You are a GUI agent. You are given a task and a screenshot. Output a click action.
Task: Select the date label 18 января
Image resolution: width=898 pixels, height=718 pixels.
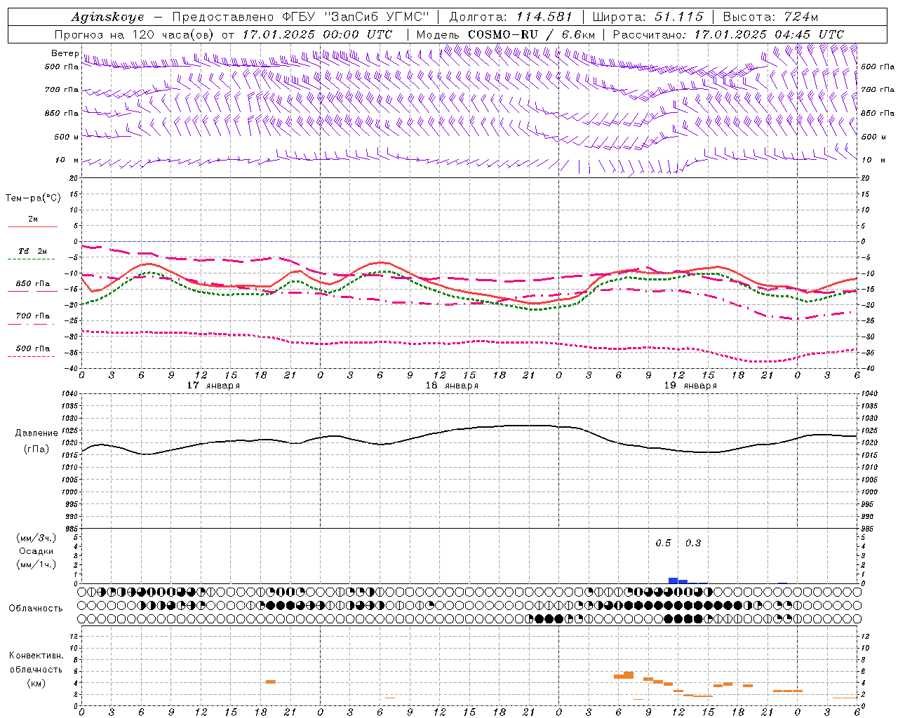pyautogui.click(x=452, y=386)
